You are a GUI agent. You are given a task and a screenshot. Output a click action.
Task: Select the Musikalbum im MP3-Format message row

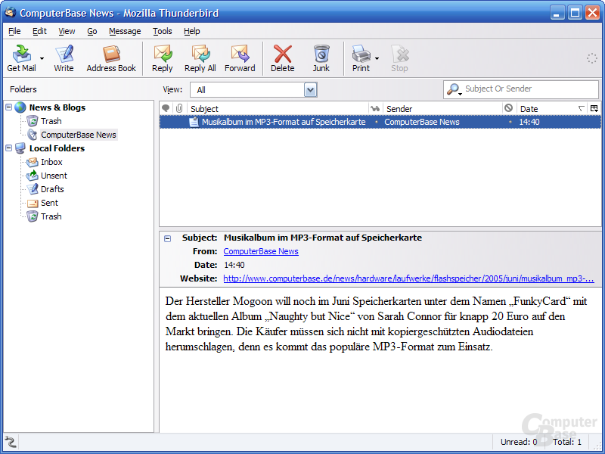(x=380, y=122)
